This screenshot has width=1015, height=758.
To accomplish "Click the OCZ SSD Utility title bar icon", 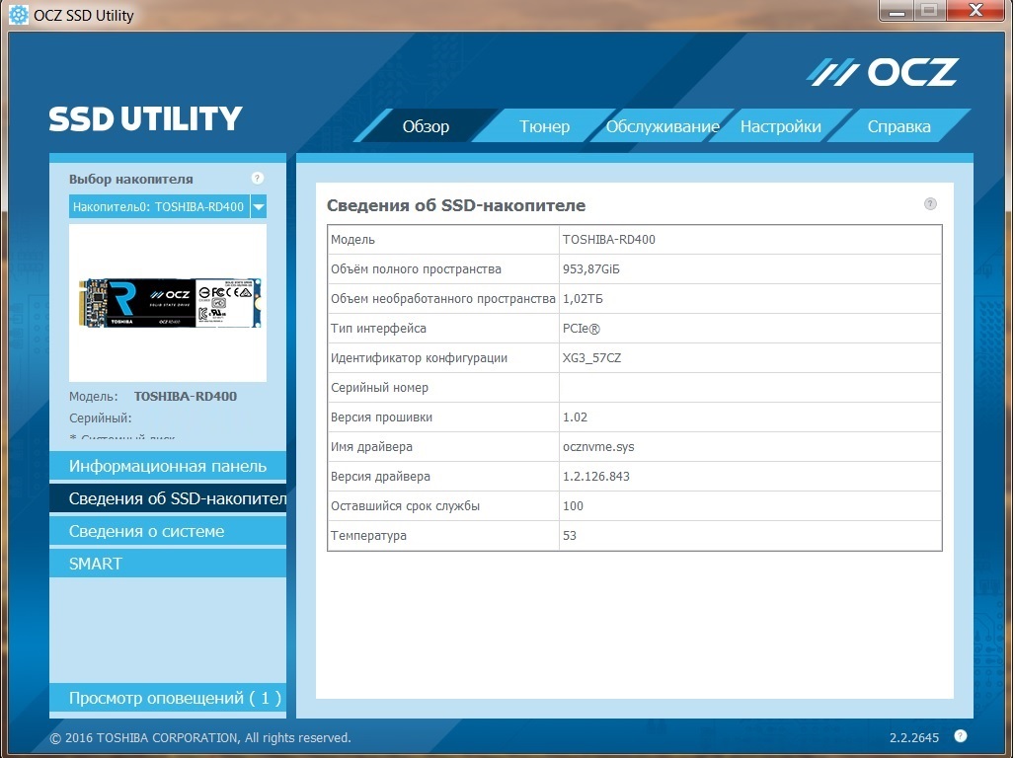I will coord(18,15).
